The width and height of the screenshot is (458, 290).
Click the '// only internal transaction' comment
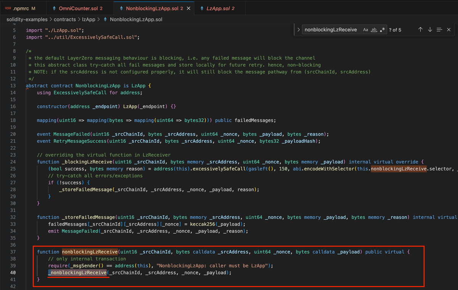tap(87, 259)
